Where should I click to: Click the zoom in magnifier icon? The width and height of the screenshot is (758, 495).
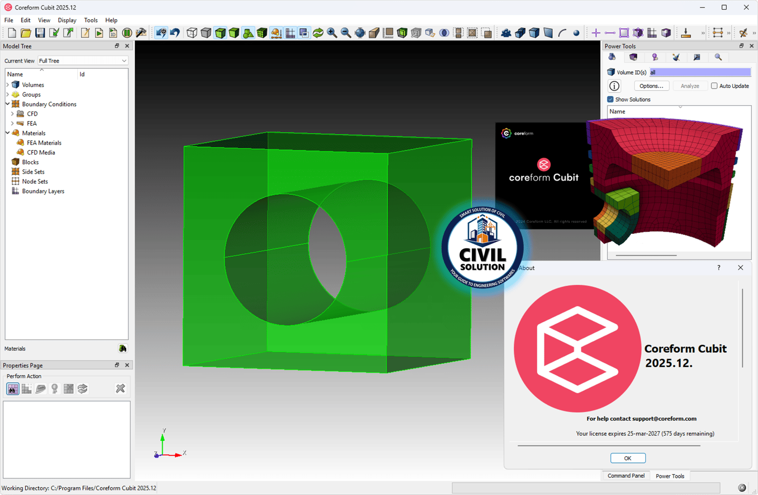pos(332,33)
